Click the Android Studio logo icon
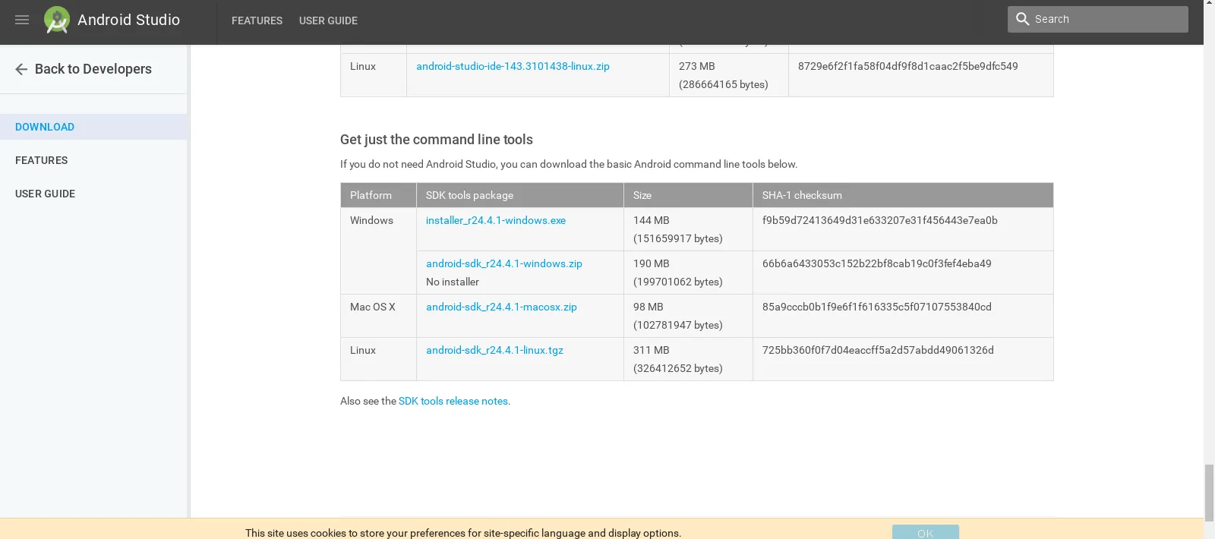Viewport: 1215px width, 539px height. click(57, 20)
